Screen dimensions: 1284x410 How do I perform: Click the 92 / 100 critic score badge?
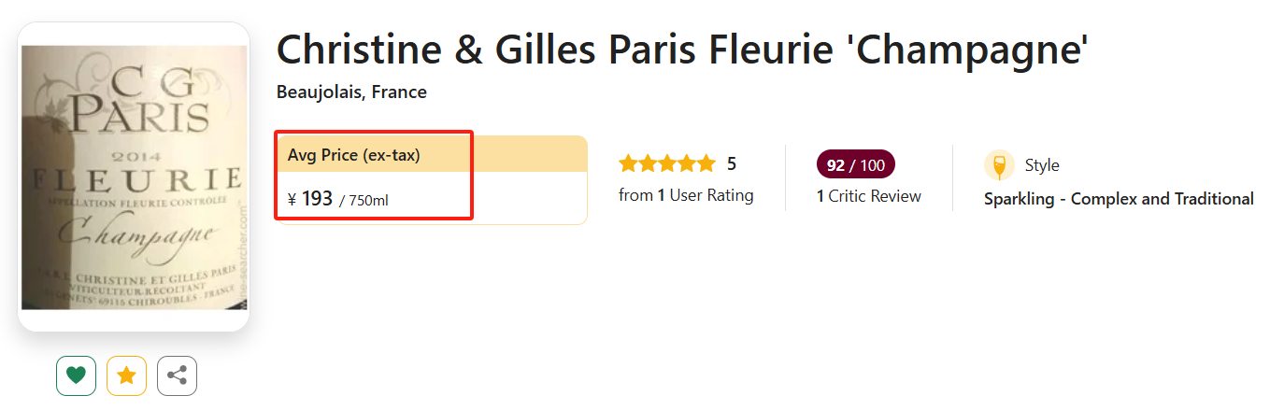coord(855,165)
